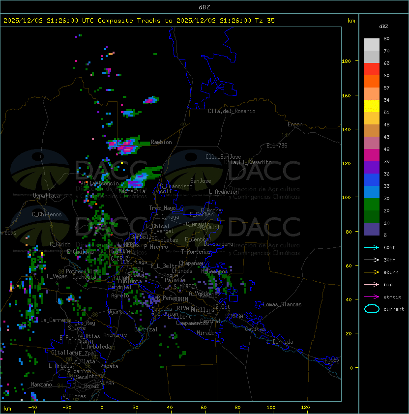Image resolution: width=409 pixels, height=414 pixels.
Task: Select the red swatch in dBZ scale
Action: 372,69
